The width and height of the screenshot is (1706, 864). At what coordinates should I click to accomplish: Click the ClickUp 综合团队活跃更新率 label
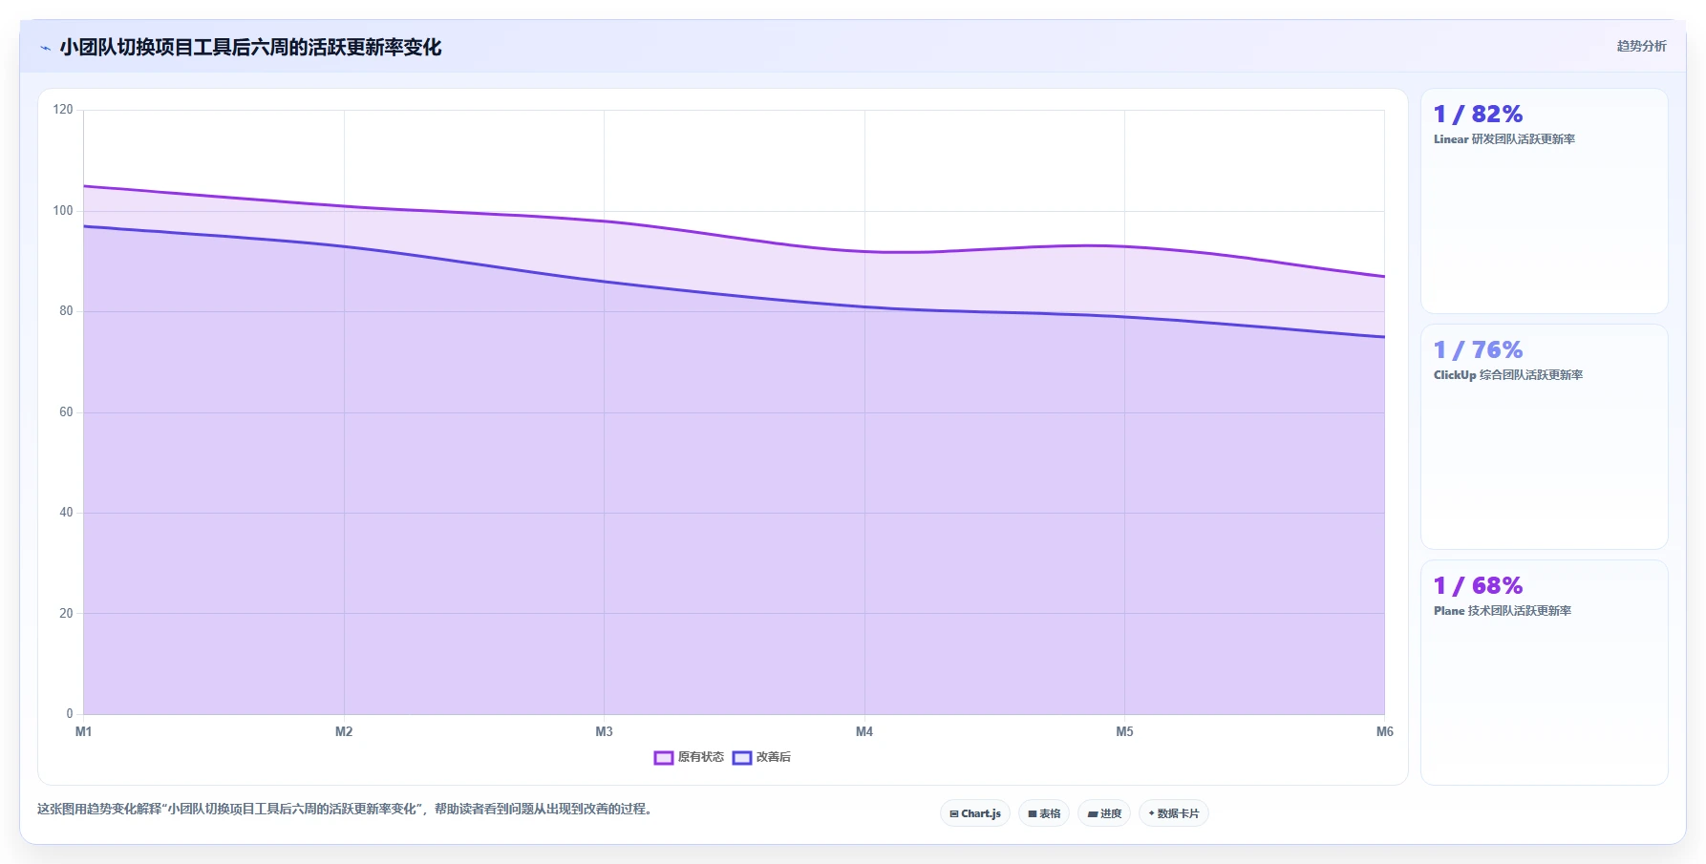(x=1508, y=375)
